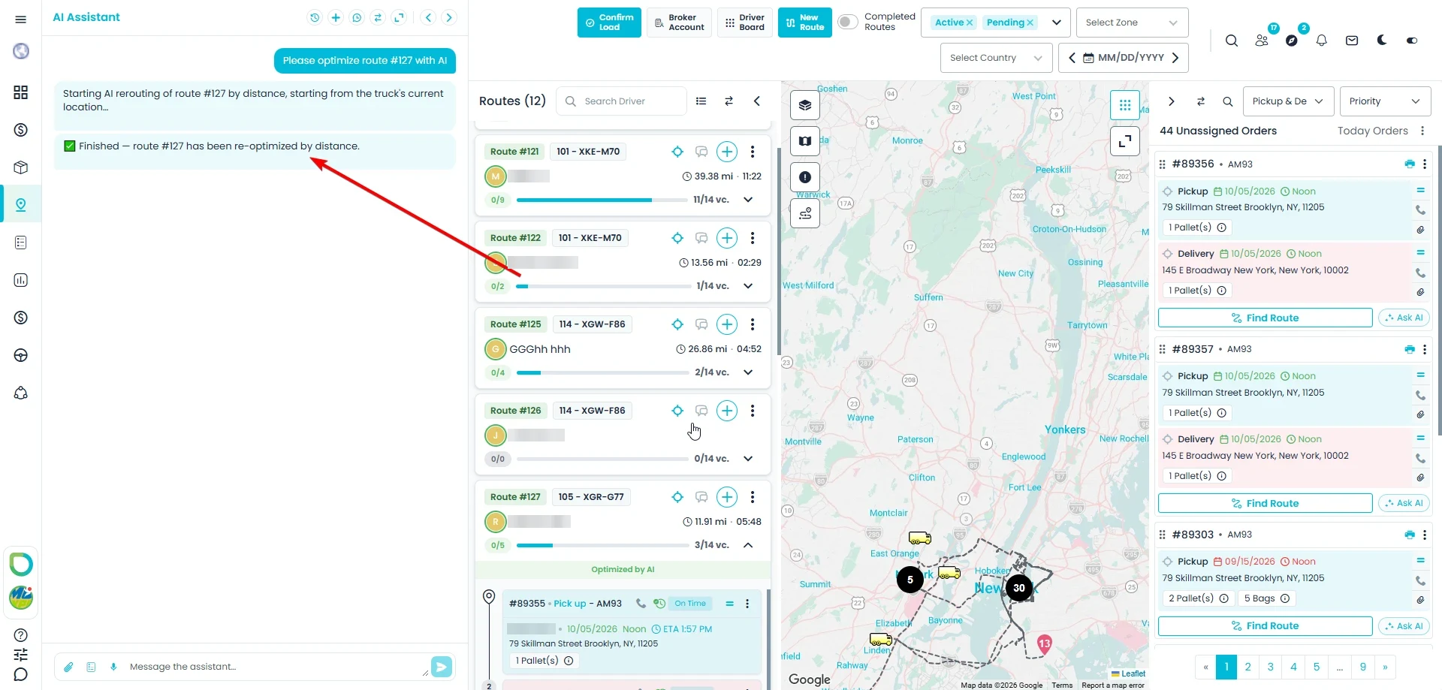Viewport: 1442px width, 690px height.
Task: Open search in top toolbar
Action: point(1232,41)
